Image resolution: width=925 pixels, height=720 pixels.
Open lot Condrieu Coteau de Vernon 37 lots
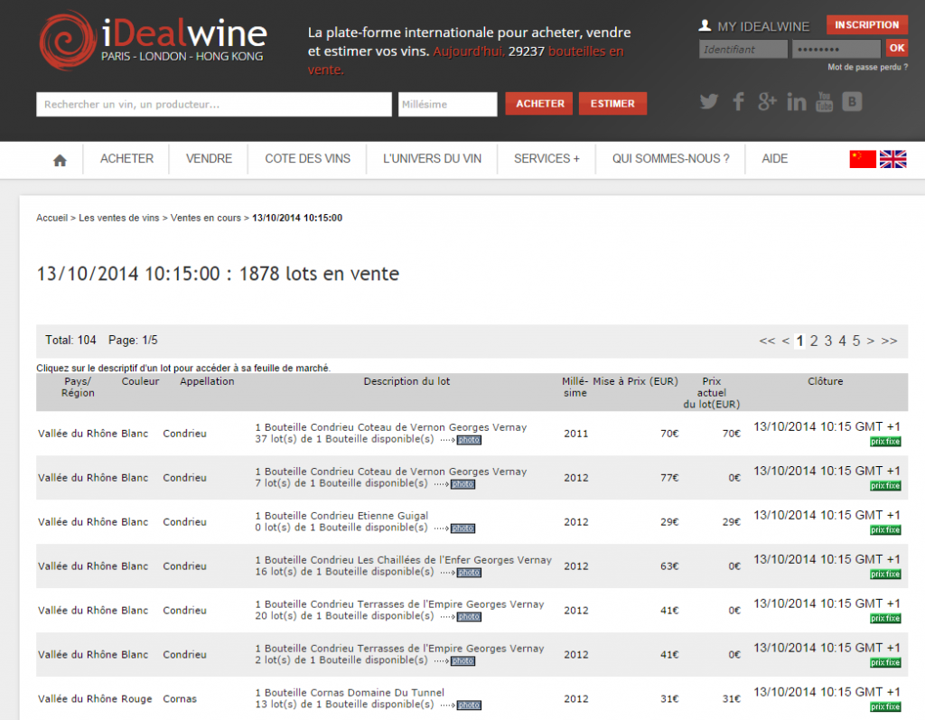tap(390, 434)
